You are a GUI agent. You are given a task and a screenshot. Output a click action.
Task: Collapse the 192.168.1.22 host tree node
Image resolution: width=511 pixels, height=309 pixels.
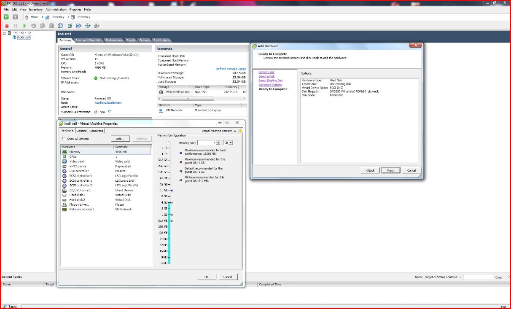tap(4, 33)
